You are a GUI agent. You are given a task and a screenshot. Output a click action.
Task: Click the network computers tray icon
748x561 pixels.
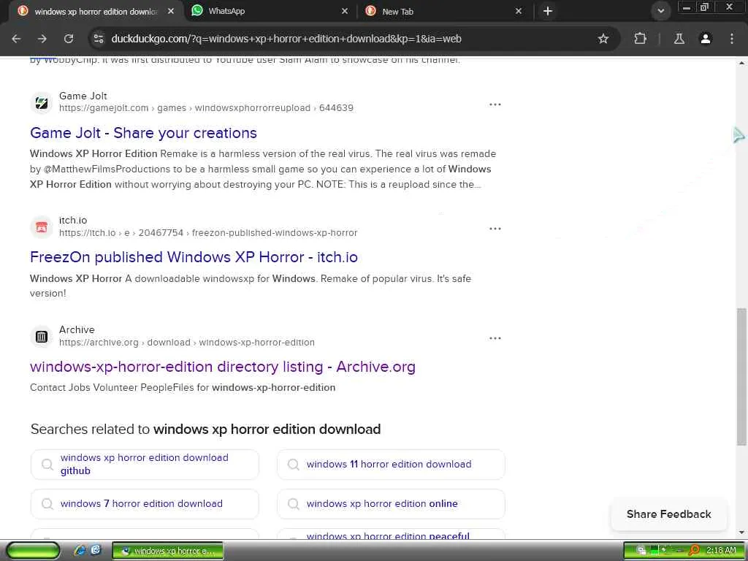pyautogui.click(x=641, y=551)
